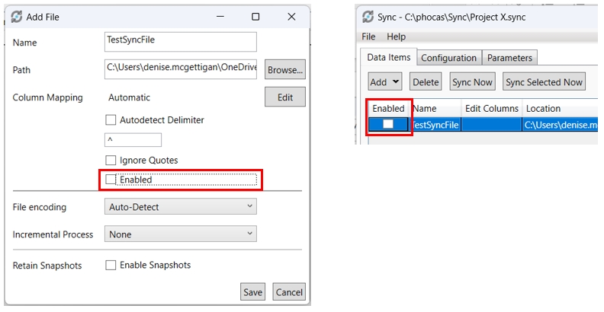Click the Sync app icon in Add File title bar
Image resolution: width=604 pixels, height=312 pixels.
[x=17, y=17]
